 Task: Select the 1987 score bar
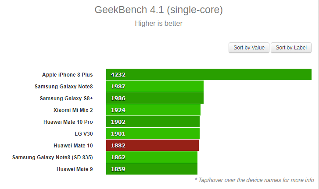click(155, 86)
